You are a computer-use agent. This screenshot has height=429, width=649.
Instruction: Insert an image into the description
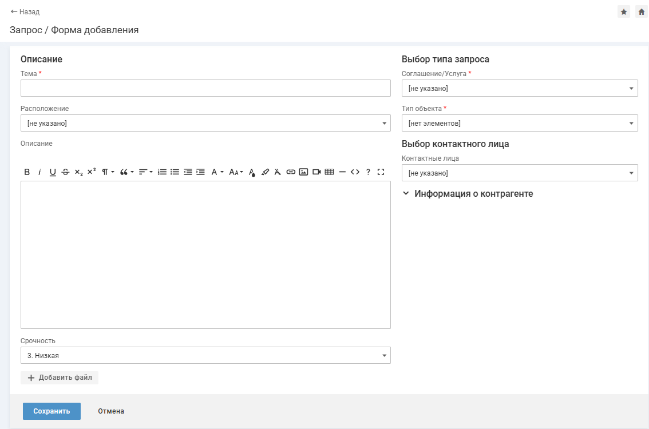303,172
